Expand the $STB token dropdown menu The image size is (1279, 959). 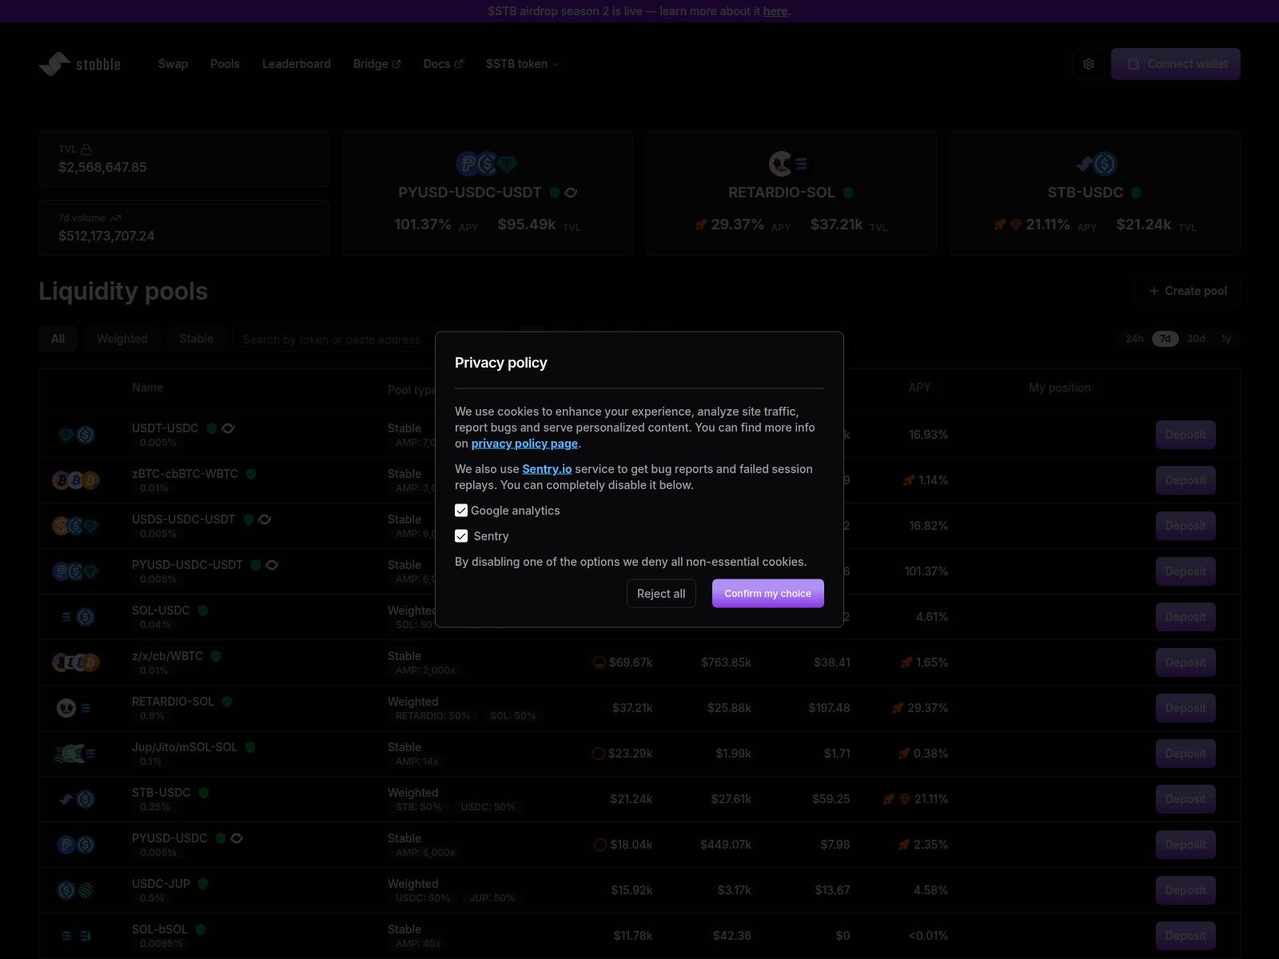pos(522,64)
